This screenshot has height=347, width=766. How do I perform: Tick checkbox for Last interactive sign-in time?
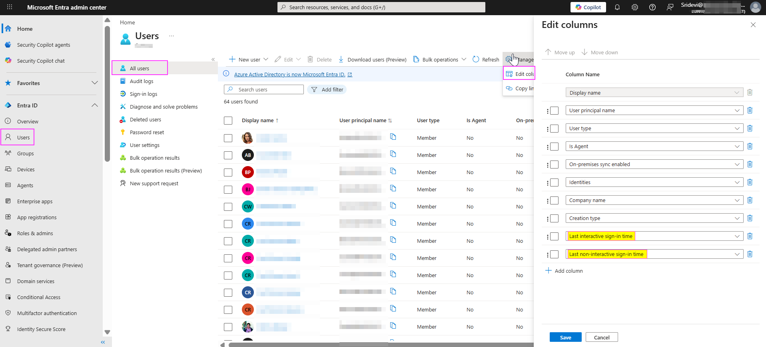[555, 236]
